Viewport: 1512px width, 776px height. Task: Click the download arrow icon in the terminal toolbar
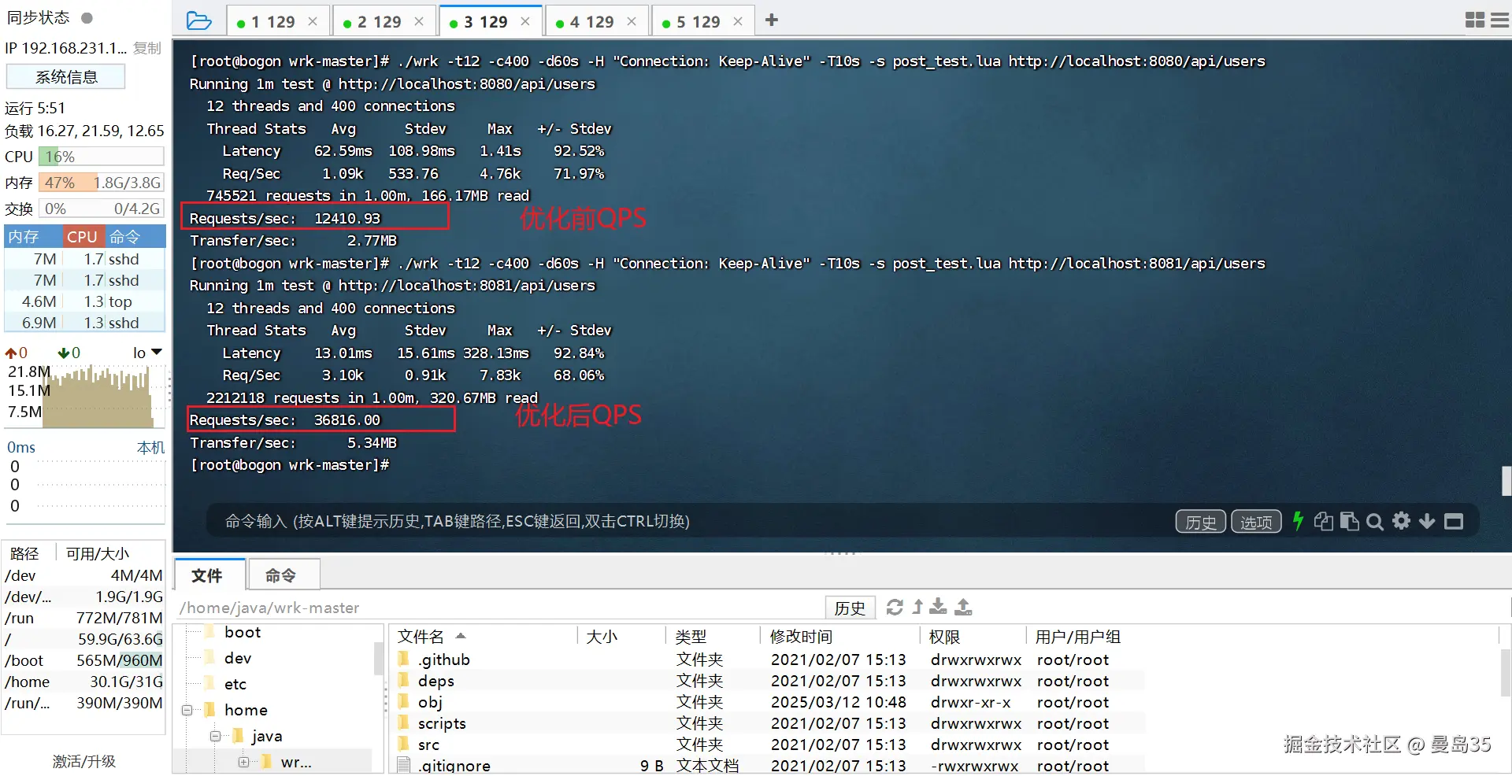click(x=1427, y=521)
